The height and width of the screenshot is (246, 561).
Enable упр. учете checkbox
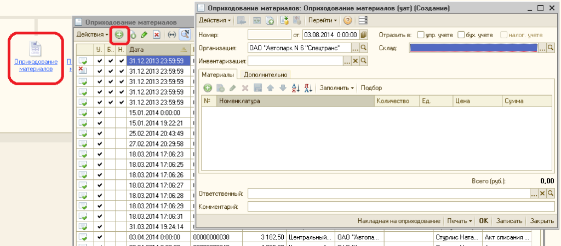pos(421,35)
